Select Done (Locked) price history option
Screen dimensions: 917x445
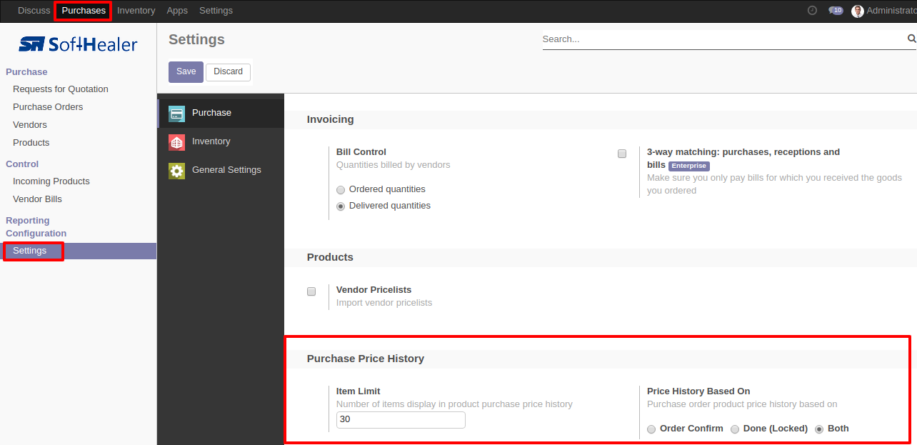(735, 429)
